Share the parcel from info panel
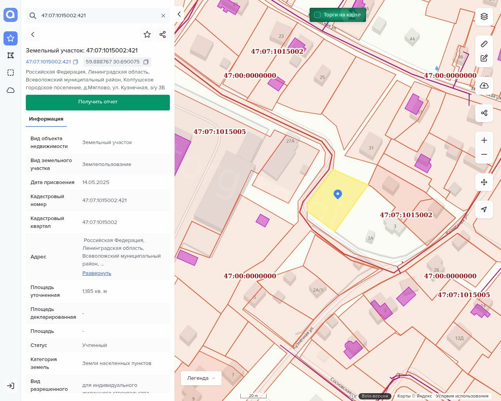Image resolution: width=501 pixels, height=401 pixels. click(x=163, y=34)
